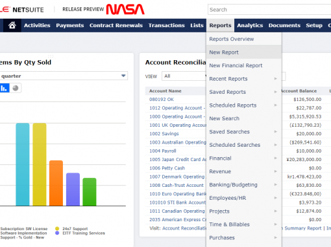Open 1003 Australian Operating account

[178, 142]
